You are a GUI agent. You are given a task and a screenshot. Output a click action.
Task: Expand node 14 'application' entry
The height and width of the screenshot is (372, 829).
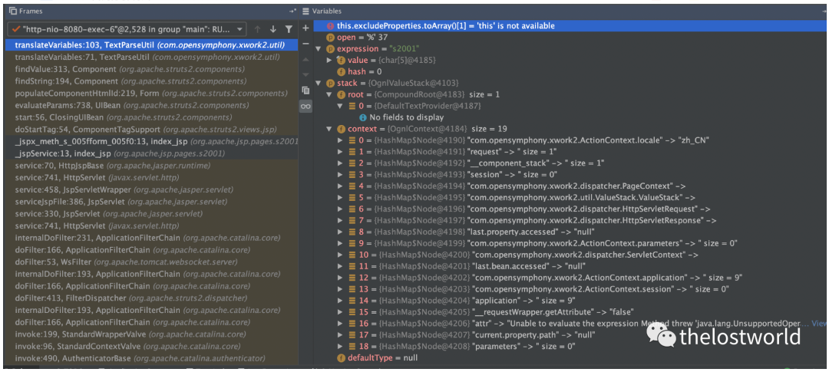point(340,301)
